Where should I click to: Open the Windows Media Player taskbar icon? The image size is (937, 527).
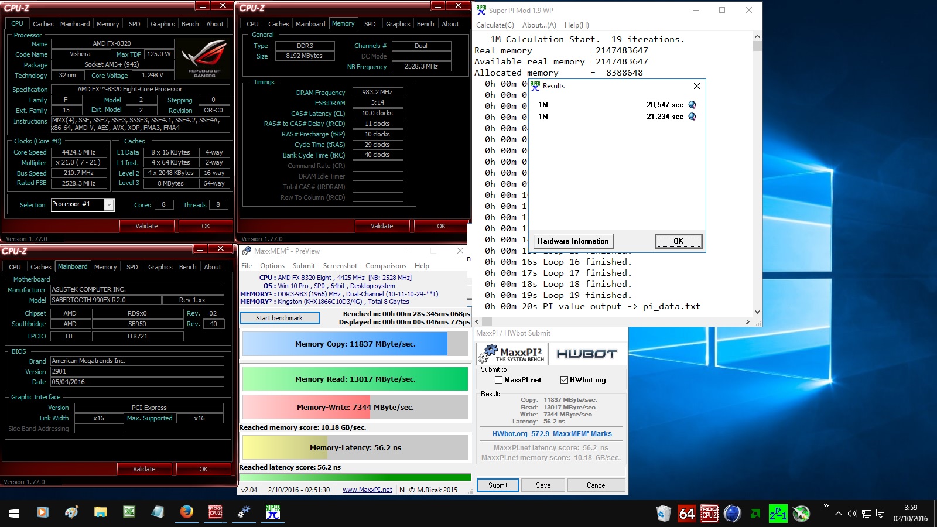coord(42,512)
